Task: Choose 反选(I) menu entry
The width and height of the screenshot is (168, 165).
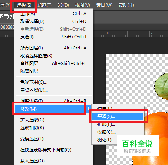Action: 54,37
